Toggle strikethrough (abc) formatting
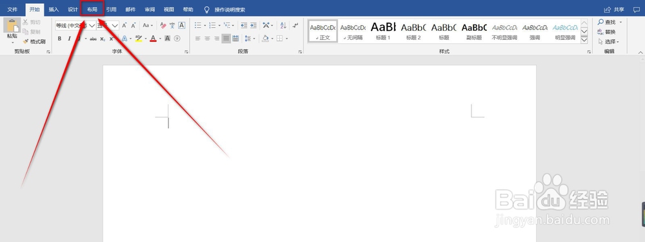This screenshot has width=645, height=242. (x=94, y=39)
